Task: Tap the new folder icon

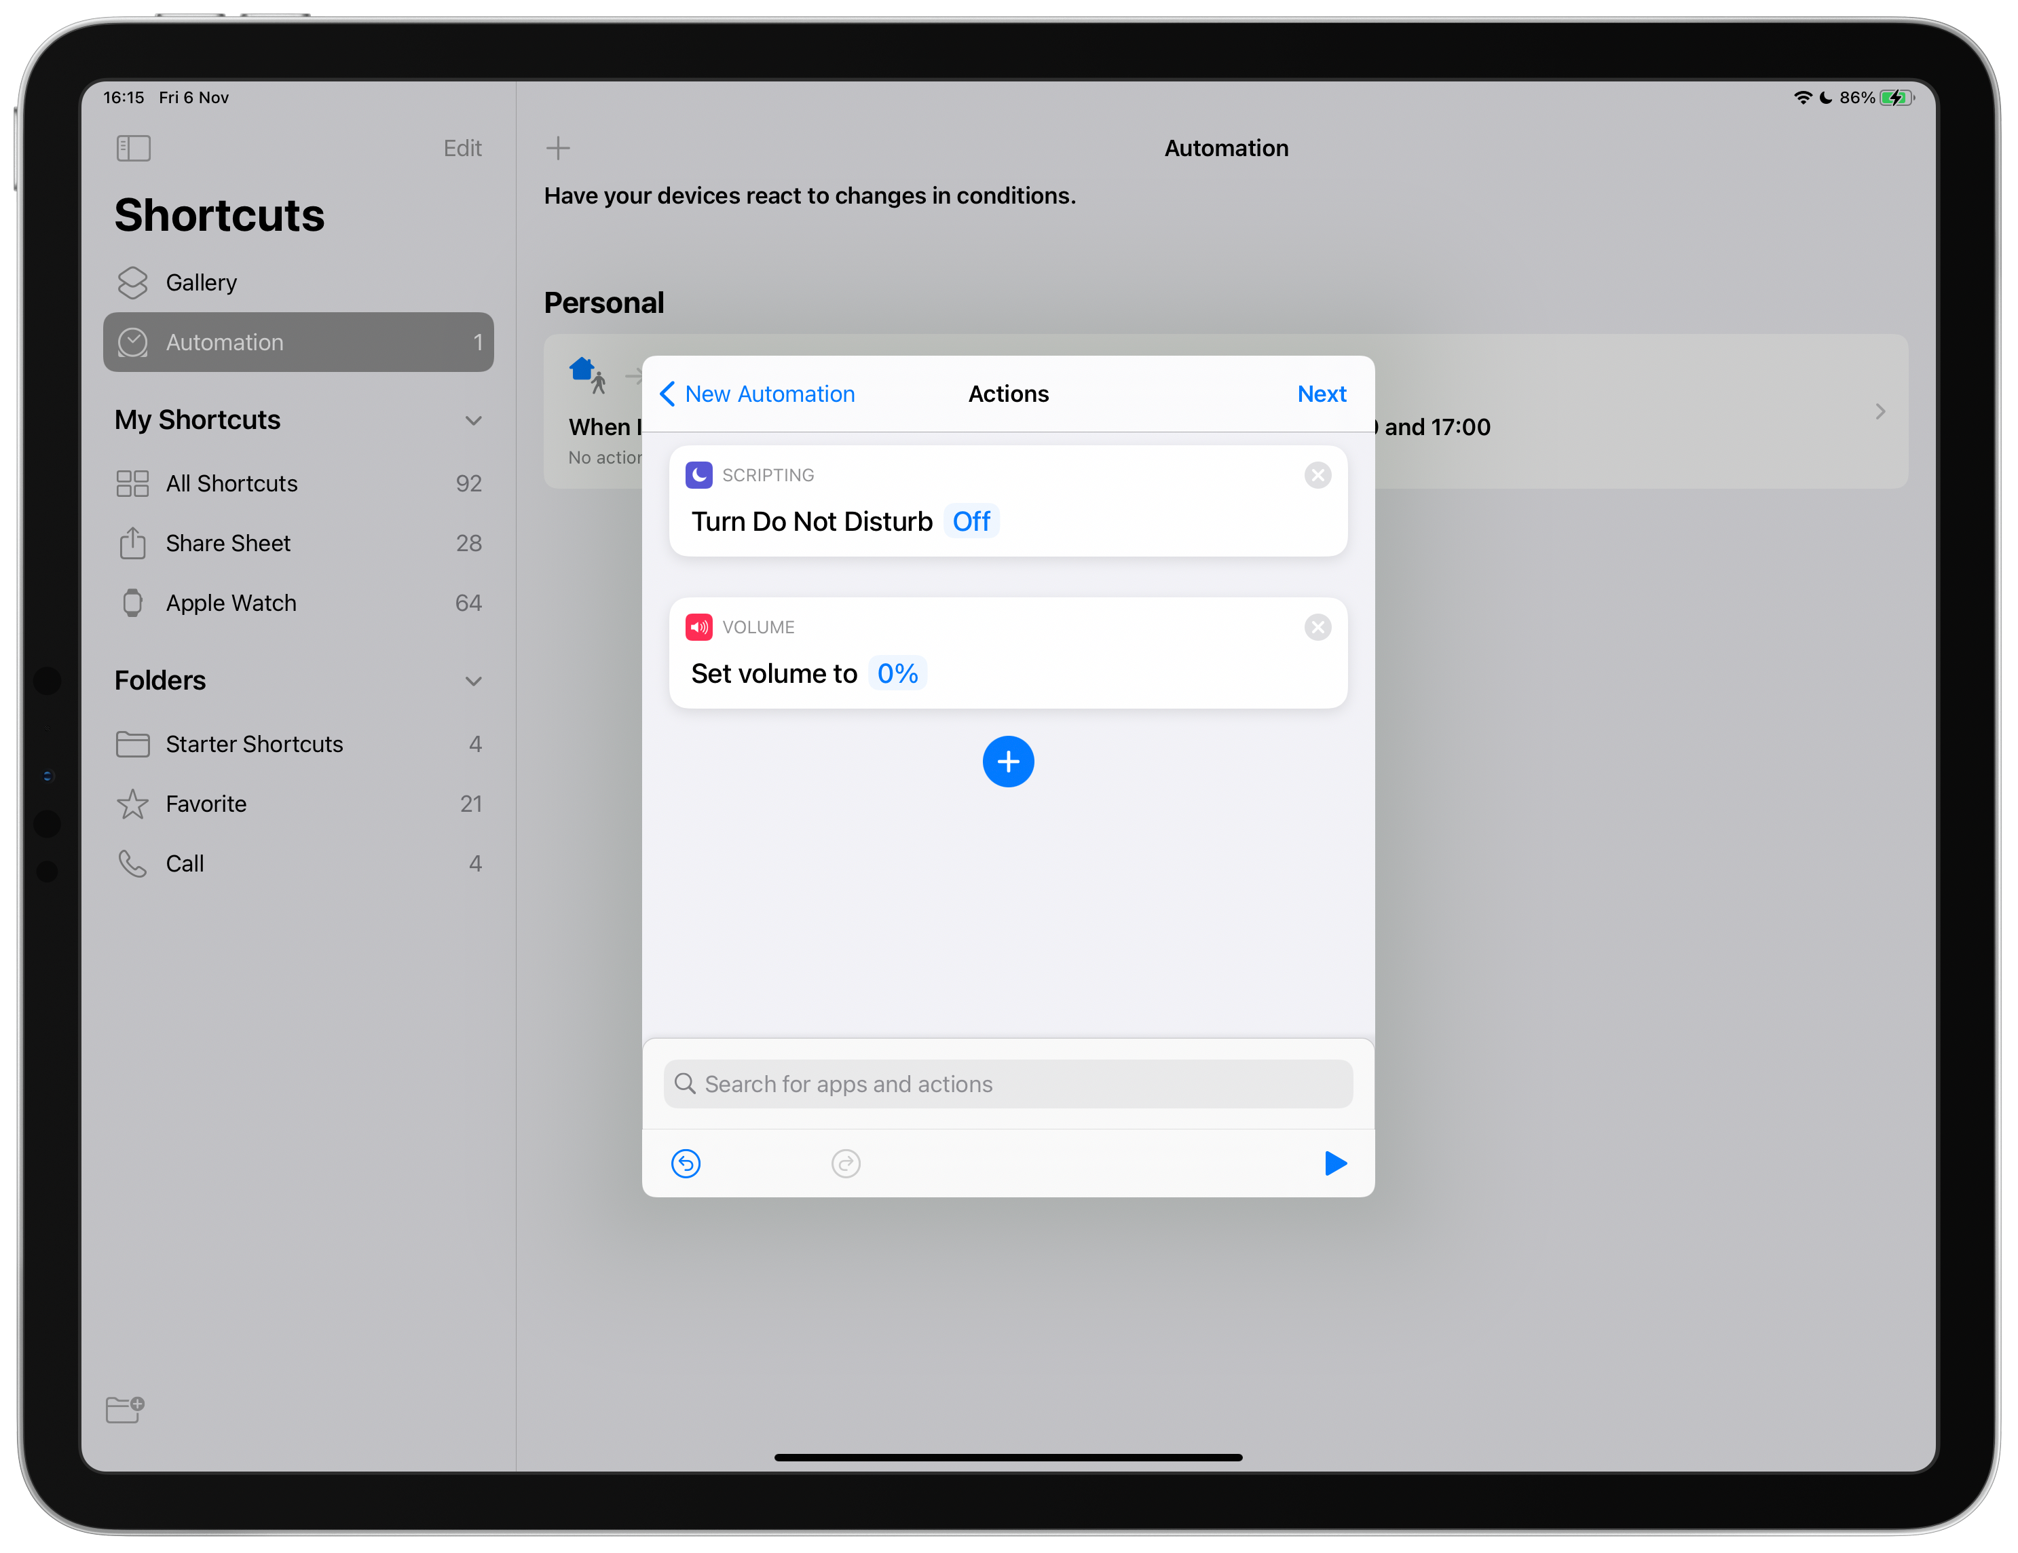Action: (x=125, y=1409)
